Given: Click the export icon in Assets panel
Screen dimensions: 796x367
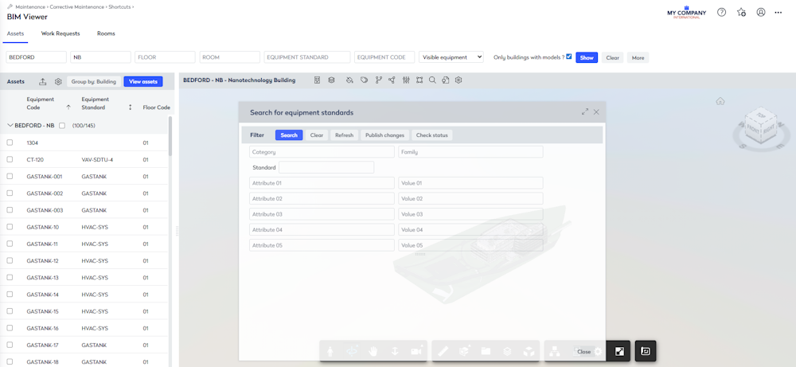Looking at the screenshot, I should (43, 82).
